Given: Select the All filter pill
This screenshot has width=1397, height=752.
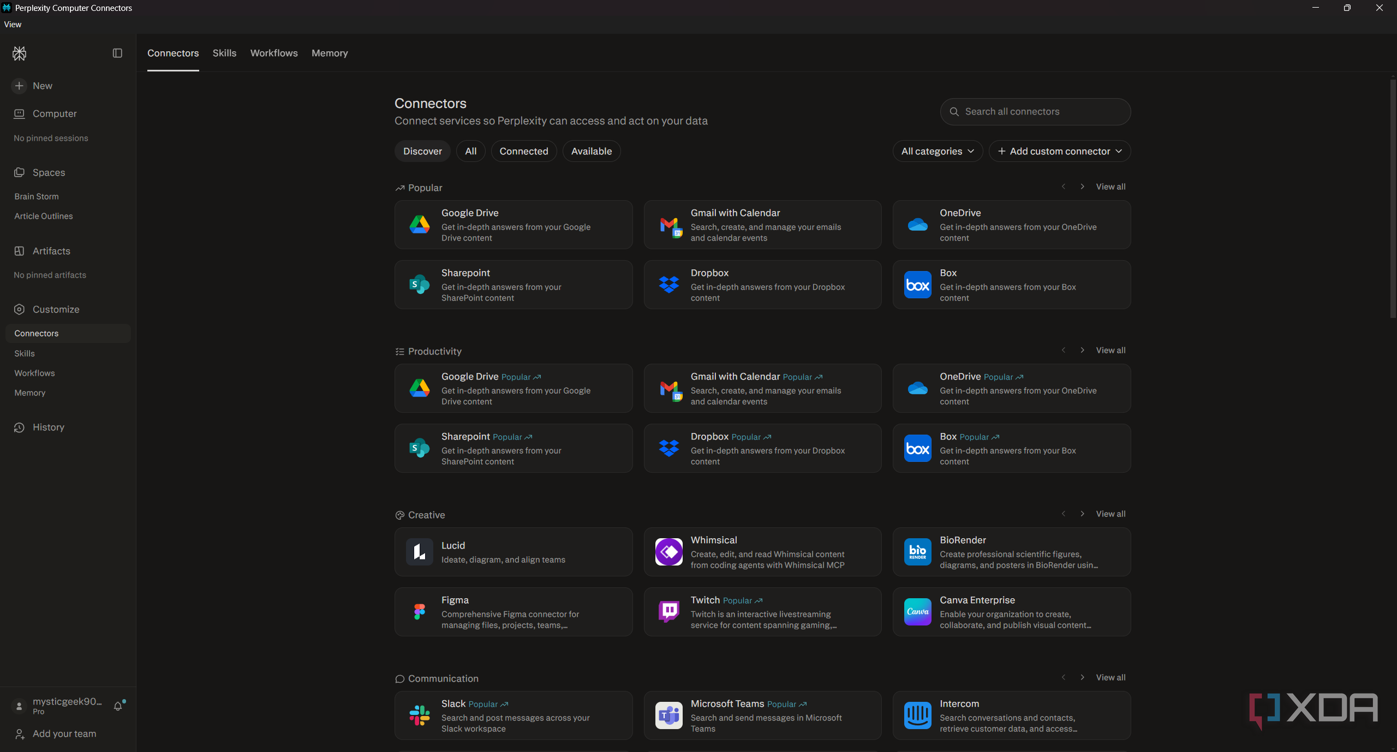Looking at the screenshot, I should point(470,151).
